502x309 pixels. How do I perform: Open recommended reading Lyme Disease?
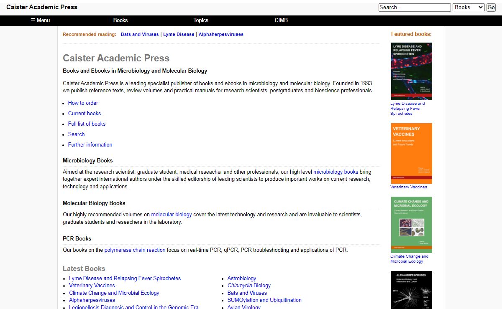click(179, 34)
